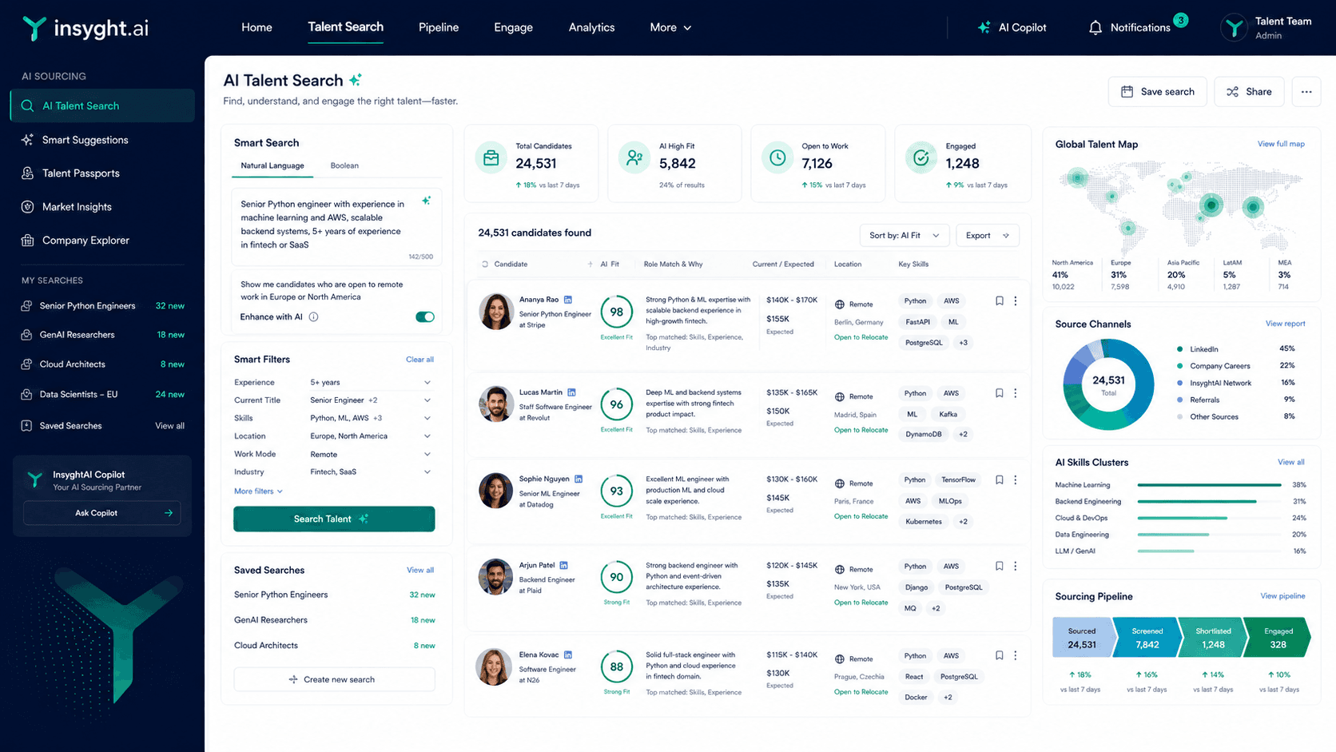Screen dimensions: 1336x752
Task: Open Arjun Patel's LinkedIn icon
Action: point(564,565)
